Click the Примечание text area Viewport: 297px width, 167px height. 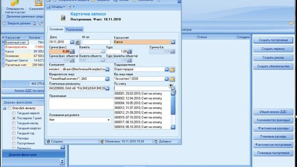tap(82, 104)
